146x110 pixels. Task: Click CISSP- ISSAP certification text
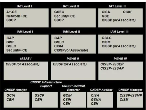(x=112, y=68)
